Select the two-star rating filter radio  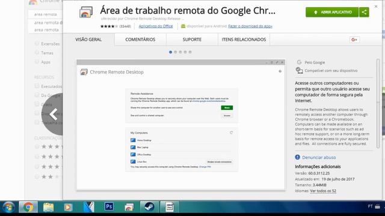click(x=37, y=176)
